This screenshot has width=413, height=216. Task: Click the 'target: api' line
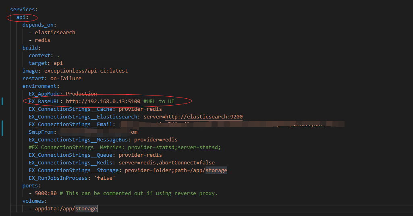pos(46,63)
